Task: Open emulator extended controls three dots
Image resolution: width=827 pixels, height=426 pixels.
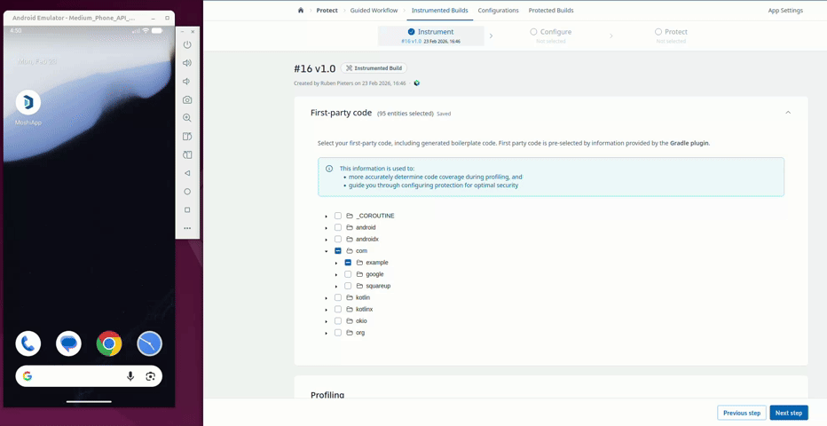Action: [187, 228]
